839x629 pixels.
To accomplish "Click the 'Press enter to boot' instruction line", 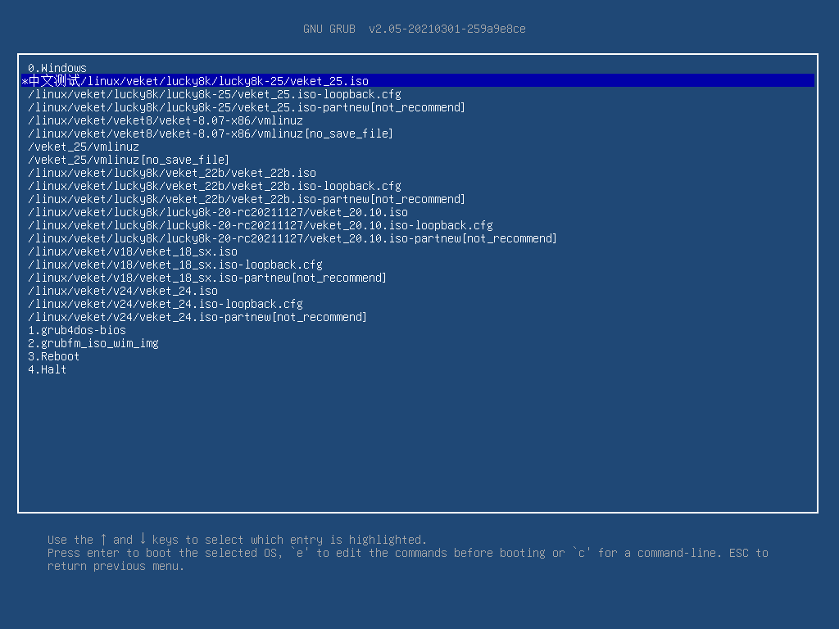I will (x=408, y=553).
